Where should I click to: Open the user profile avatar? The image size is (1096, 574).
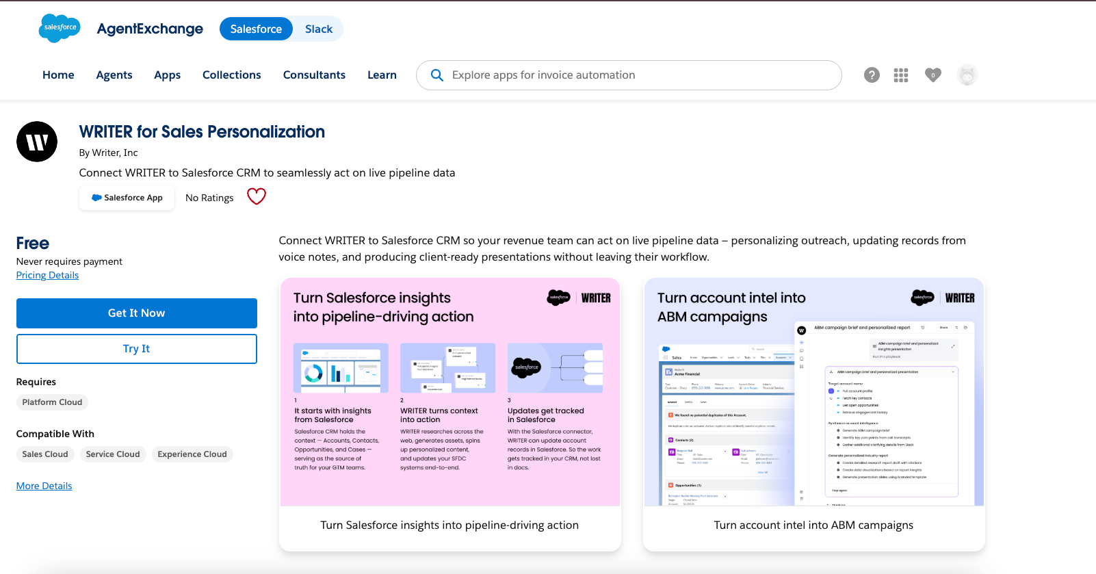click(x=967, y=75)
